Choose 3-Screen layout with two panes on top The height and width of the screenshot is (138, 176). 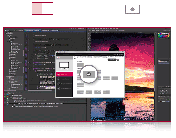coord(106,78)
